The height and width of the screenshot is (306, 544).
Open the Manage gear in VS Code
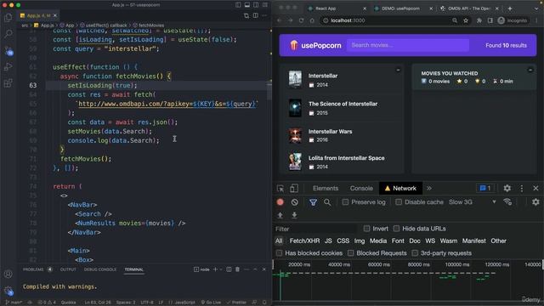[x=8, y=291]
